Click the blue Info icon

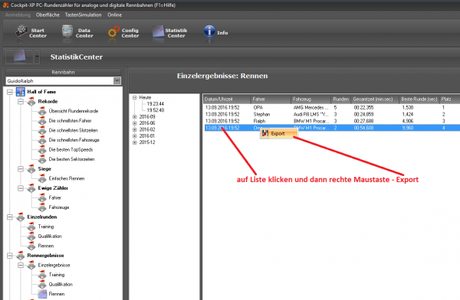pos(209,31)
